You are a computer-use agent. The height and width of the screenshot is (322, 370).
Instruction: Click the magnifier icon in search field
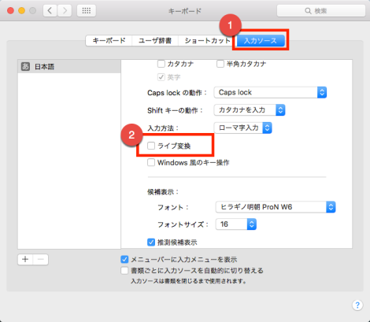308,11
